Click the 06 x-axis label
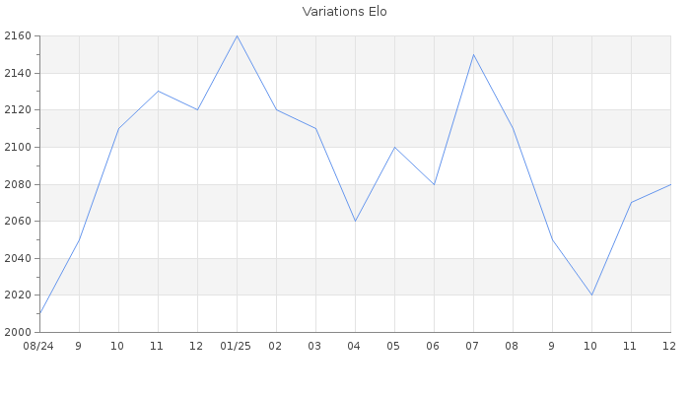Image resolution: width=690 pixels, height=394 pixels. [x=434, y=347]
